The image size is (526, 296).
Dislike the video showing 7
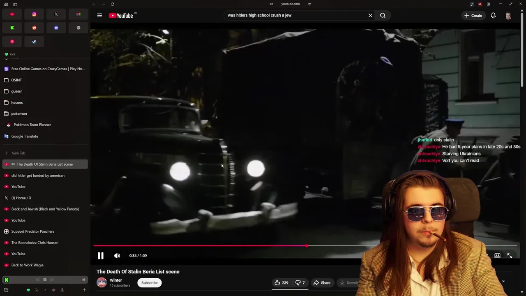300,283
